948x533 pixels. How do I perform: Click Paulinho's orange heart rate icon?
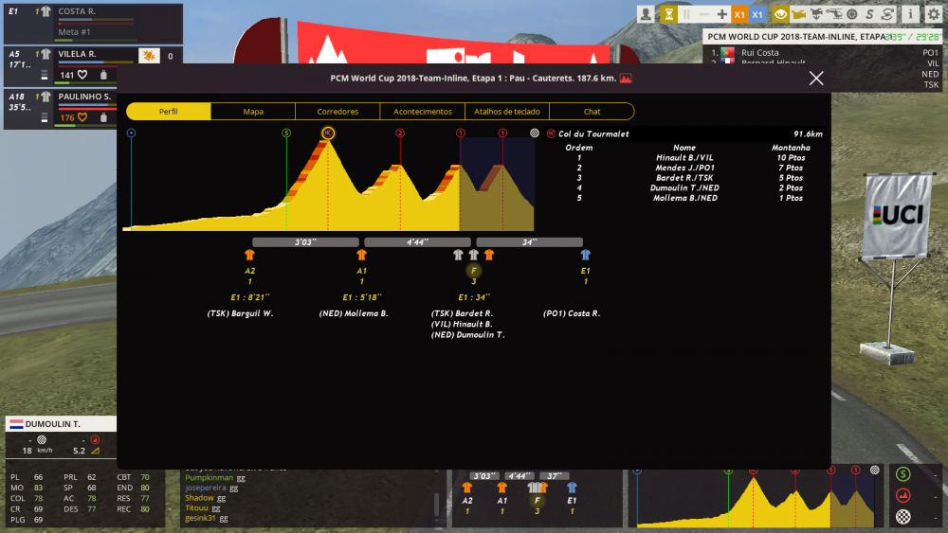[x=82, y=117]
